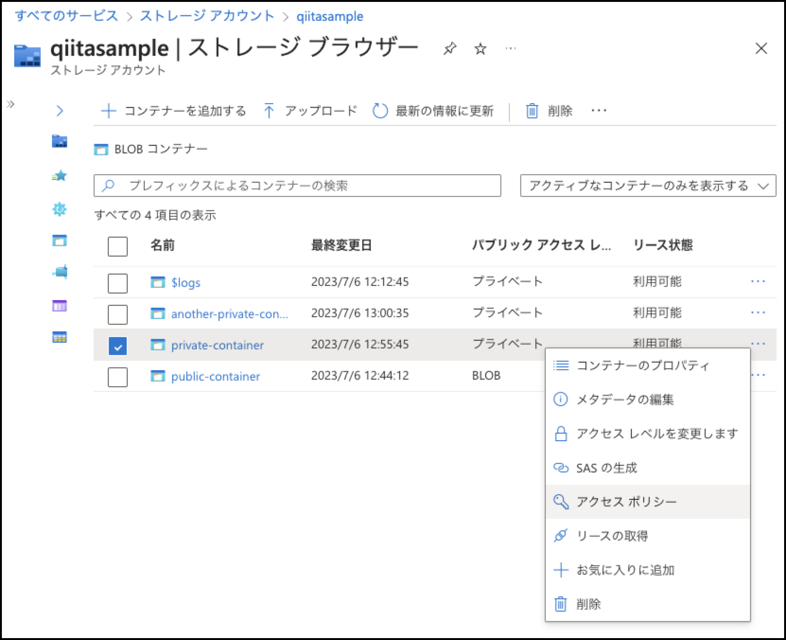Sort by the 名前 column header
The height and width of the screenshot is (640, 786).
[x=163, y=245]
